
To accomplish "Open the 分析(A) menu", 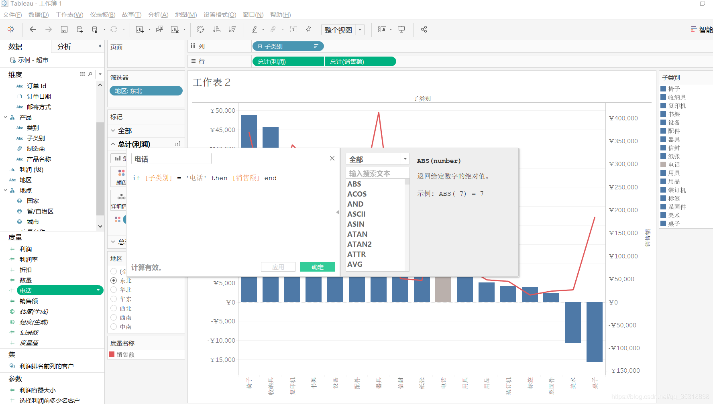I will click(158, 15).
